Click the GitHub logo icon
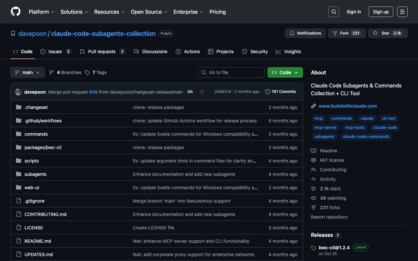The image size is (418, 261). [16, 12]
